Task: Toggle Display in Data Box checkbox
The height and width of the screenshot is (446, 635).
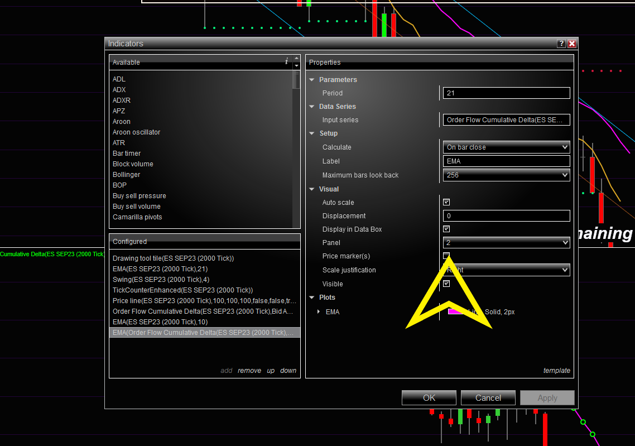Action: [446, 229]
